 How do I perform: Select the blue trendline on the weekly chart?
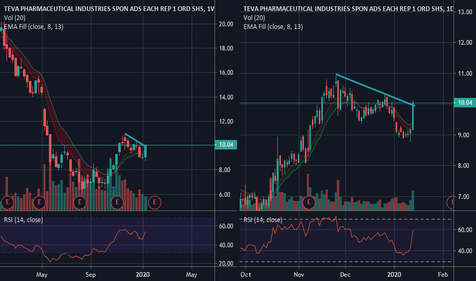coord(136,140)
